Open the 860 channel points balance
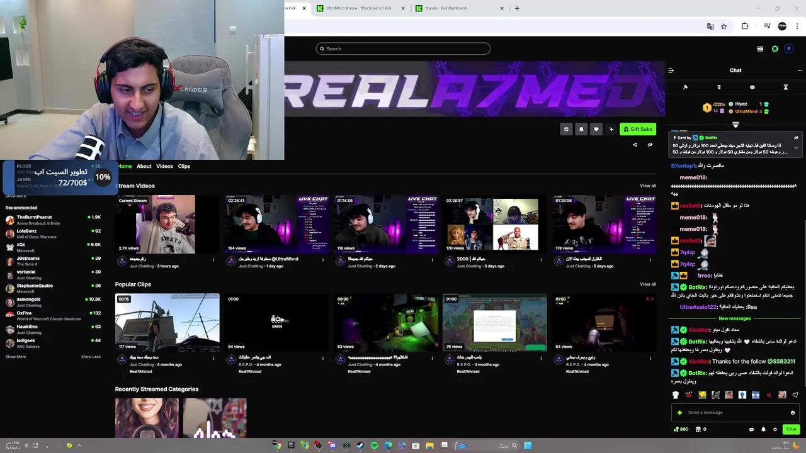 (681, 429)
